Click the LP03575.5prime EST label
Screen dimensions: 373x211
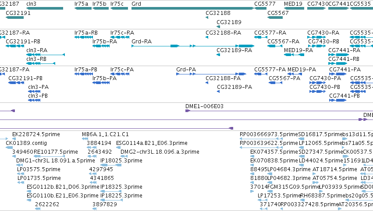point(39,169)
